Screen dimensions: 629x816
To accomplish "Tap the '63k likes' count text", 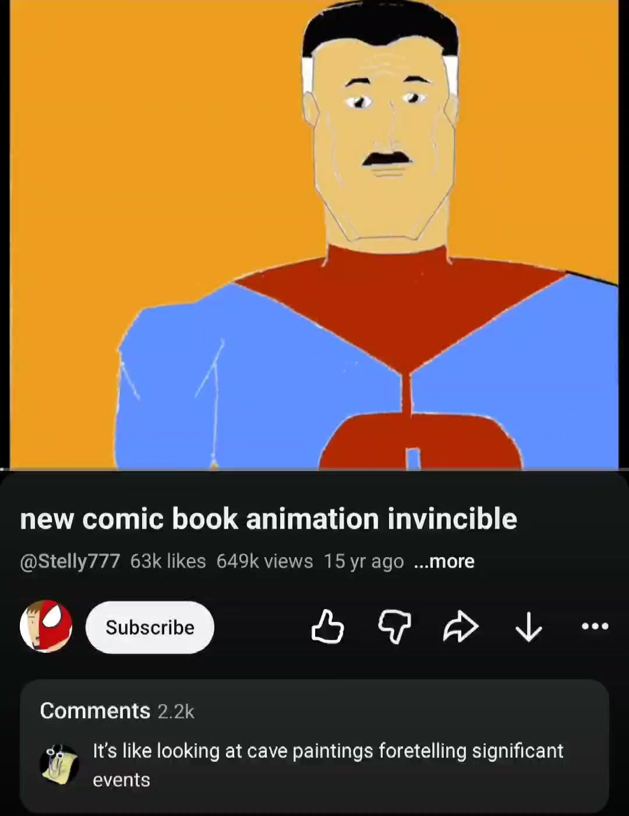I will tap(168, 561).
